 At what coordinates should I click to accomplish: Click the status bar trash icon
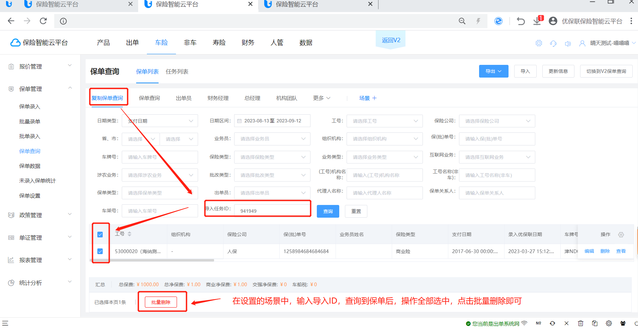[x=580, y=323]
